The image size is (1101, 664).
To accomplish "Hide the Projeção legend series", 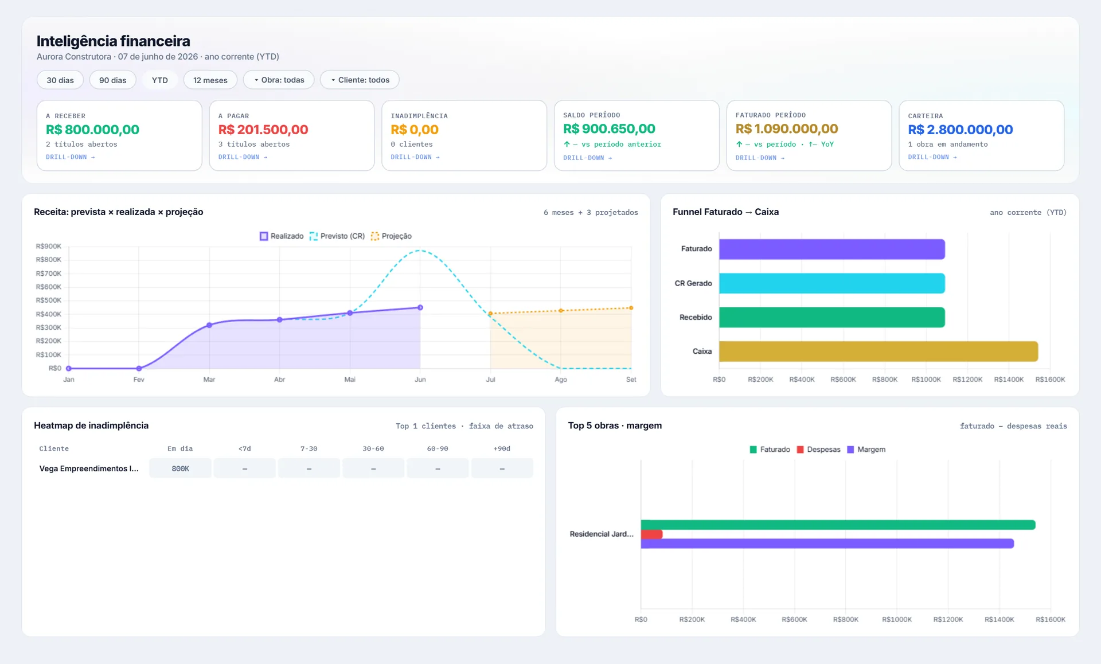I will pos(391,236).
